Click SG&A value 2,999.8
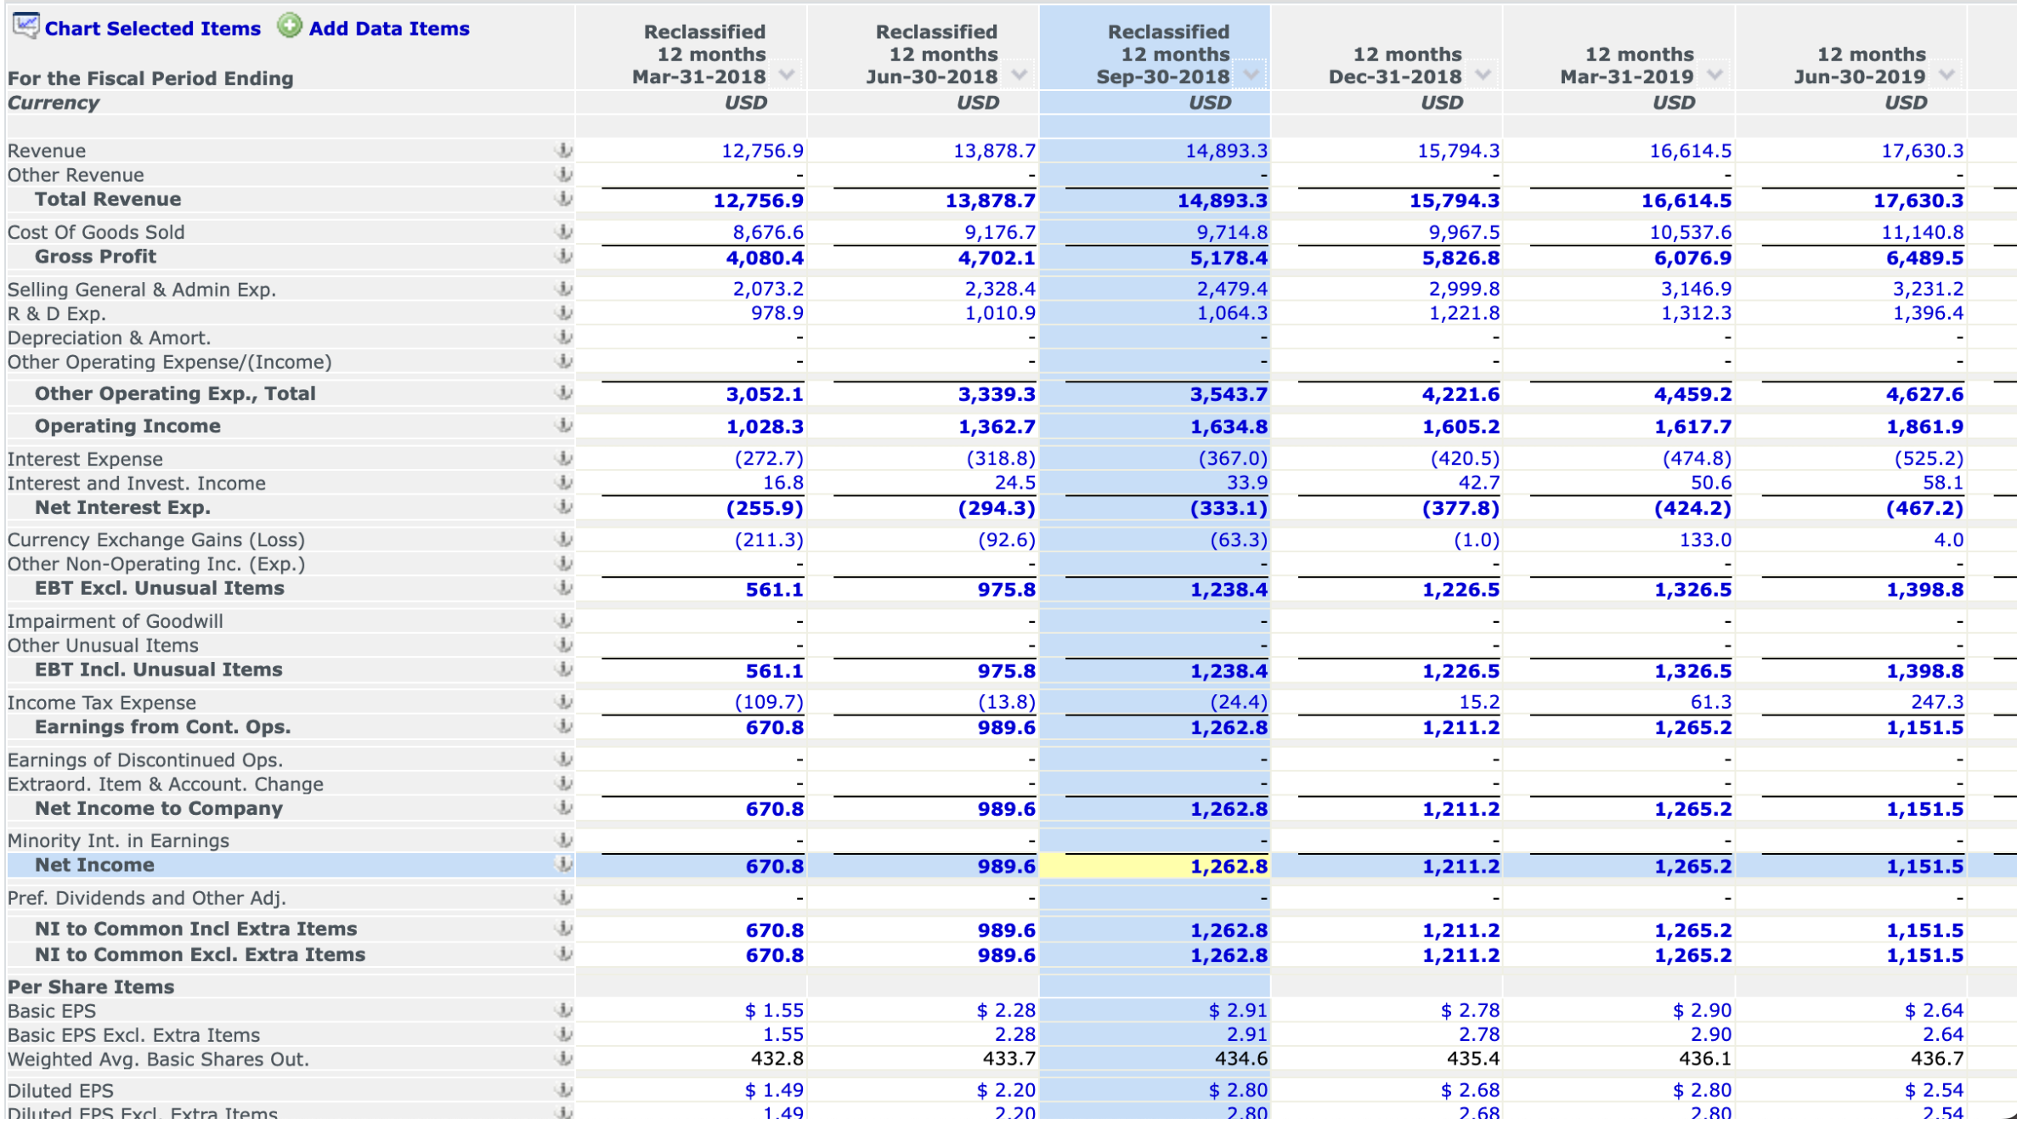This screenshot has height=1125, width=2017. coord(1464,290)
